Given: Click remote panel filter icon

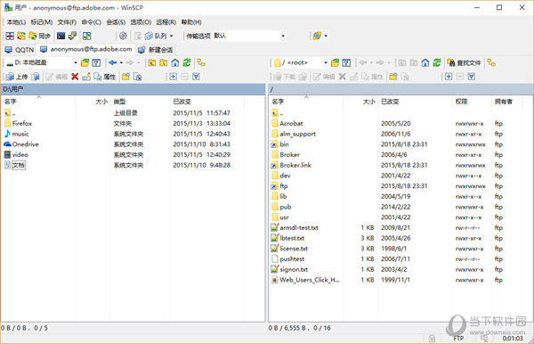Looking at the screenshot, I should point(346,62).
